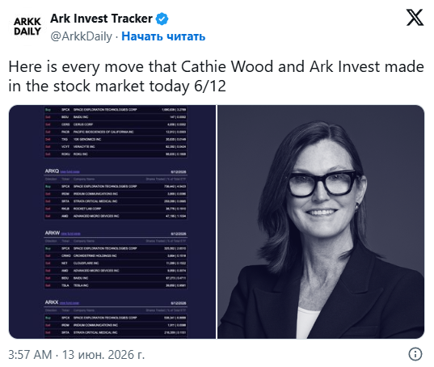
Task: Open the Ark Invest Tracker profile name
Action: (x=101, y=19)
